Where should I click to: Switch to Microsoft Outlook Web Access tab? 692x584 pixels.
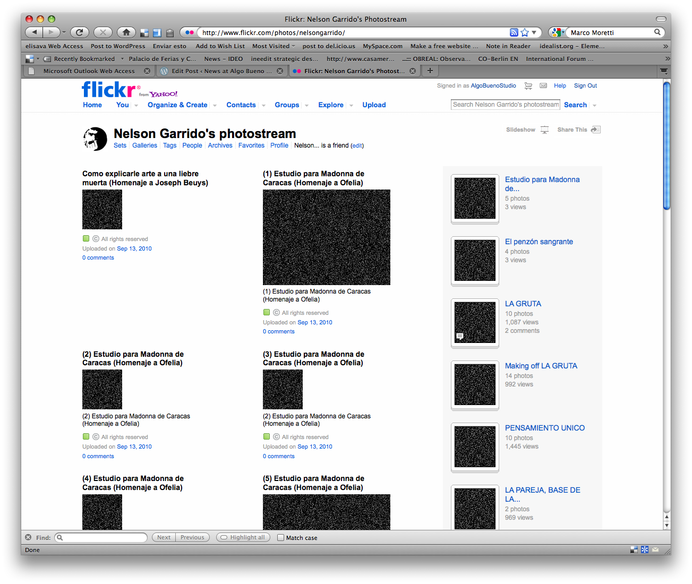[x=89, y=71]
